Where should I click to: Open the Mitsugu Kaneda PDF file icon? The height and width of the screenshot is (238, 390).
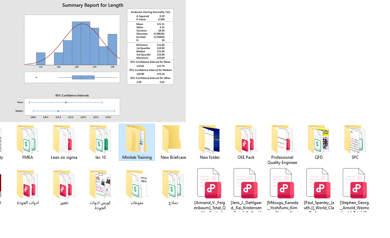[282, 183]
